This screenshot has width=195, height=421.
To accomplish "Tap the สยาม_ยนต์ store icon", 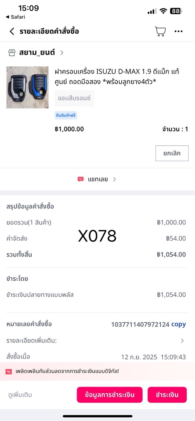I will [12, 53].
